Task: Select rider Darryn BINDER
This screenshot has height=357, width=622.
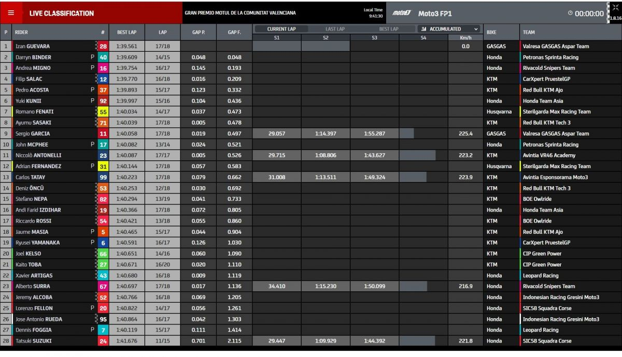Action: (33, 57)
